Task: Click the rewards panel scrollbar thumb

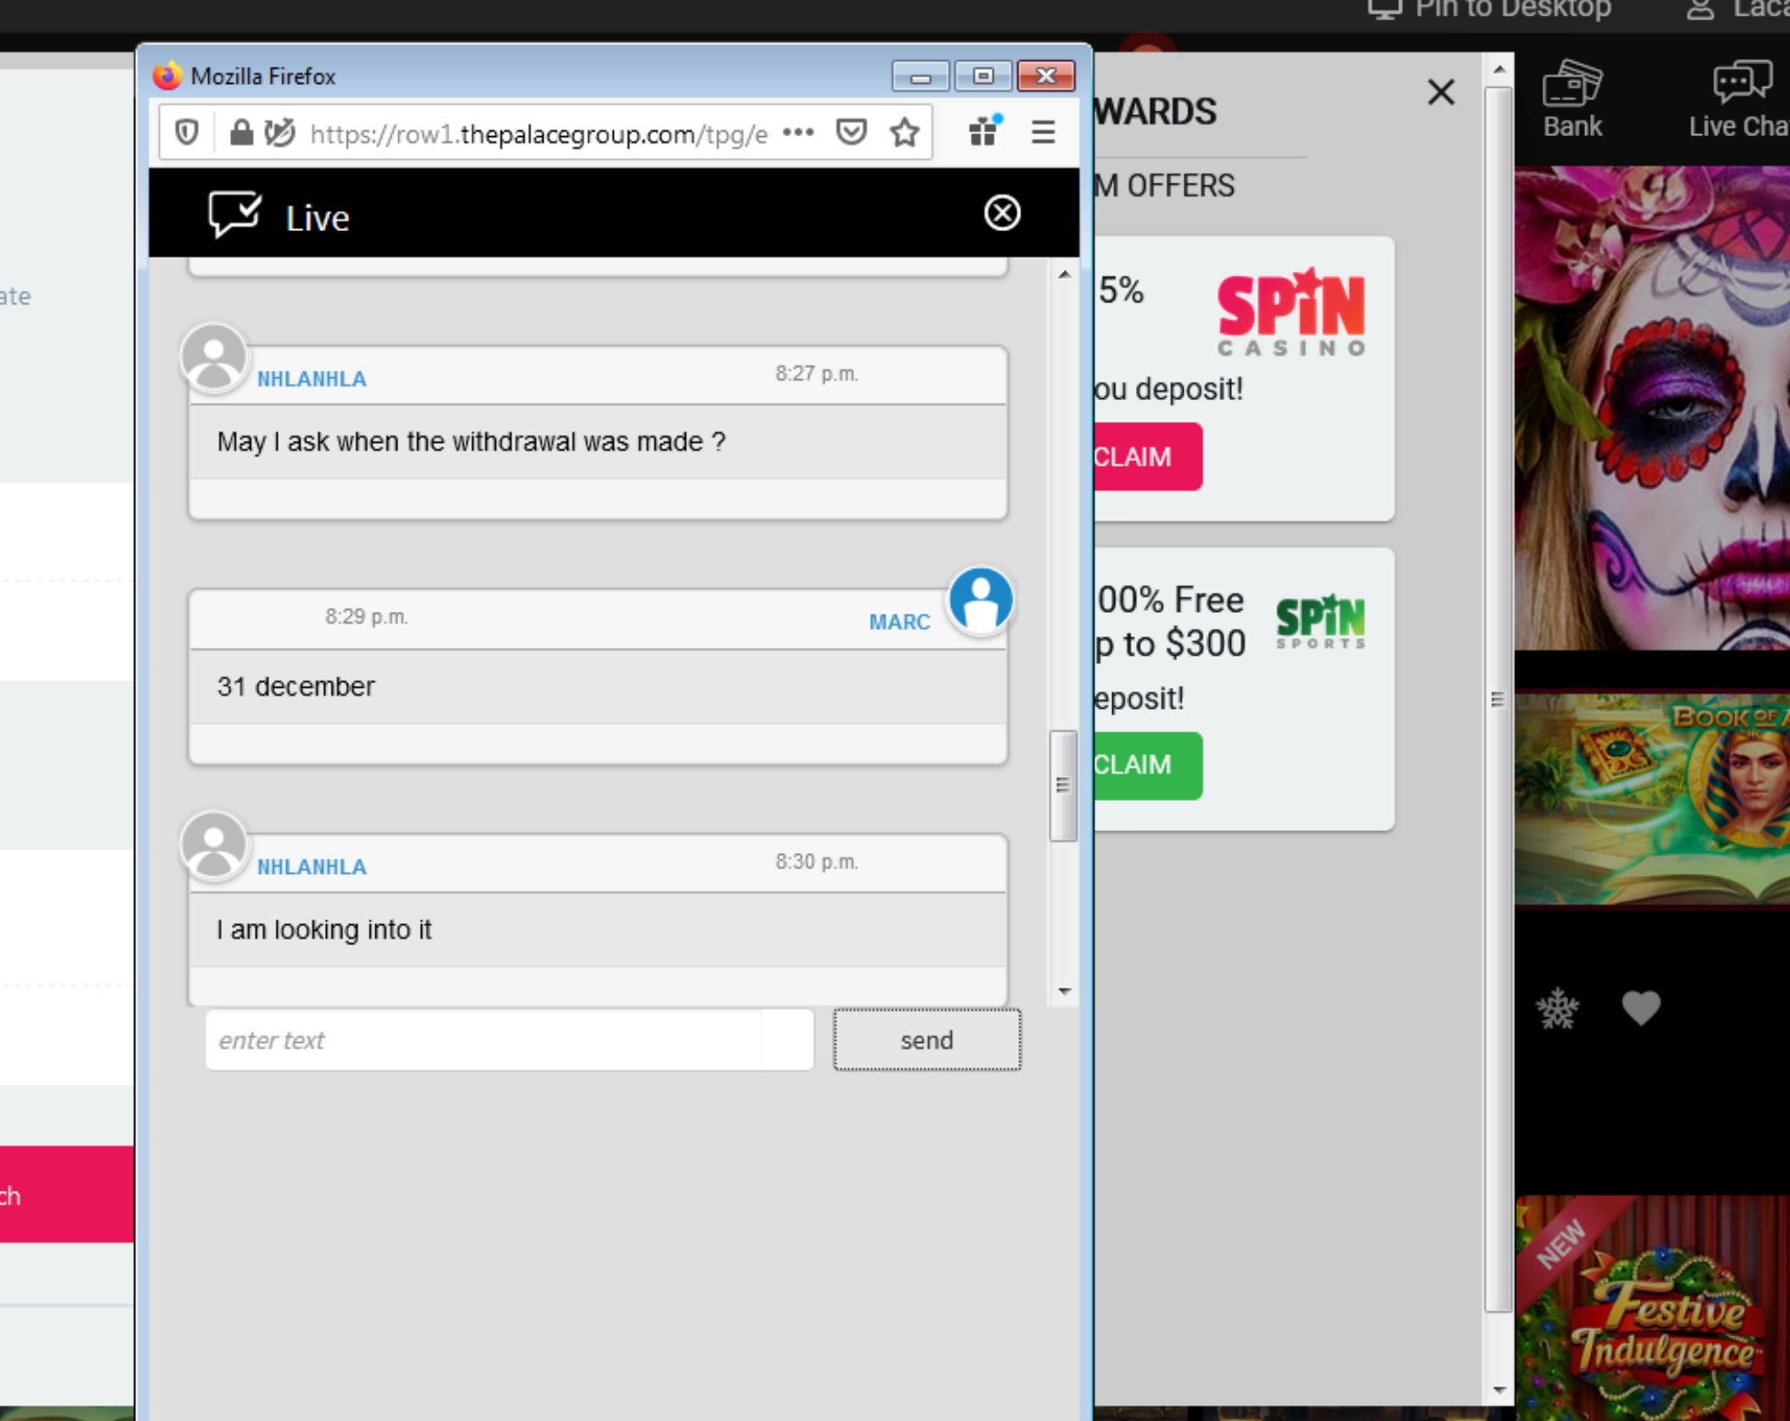Action: point(1498,699)
